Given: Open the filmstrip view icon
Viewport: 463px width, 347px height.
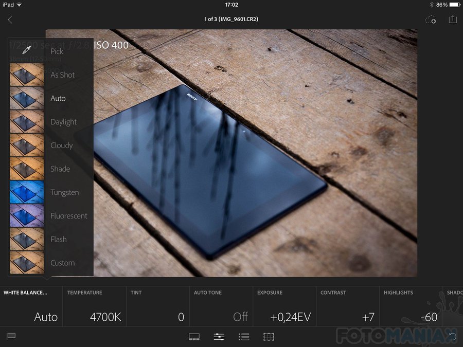Looking at the screenshot, I should (x=194, y=337).
